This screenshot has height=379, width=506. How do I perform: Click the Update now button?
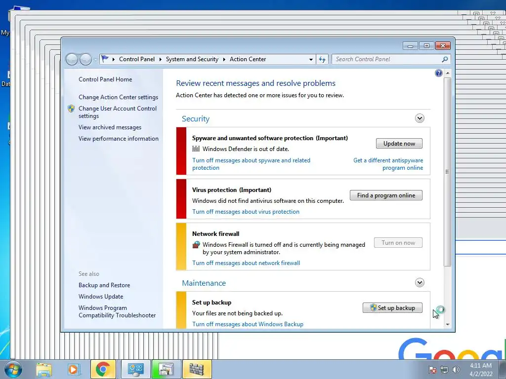click(x=399, y=144)
